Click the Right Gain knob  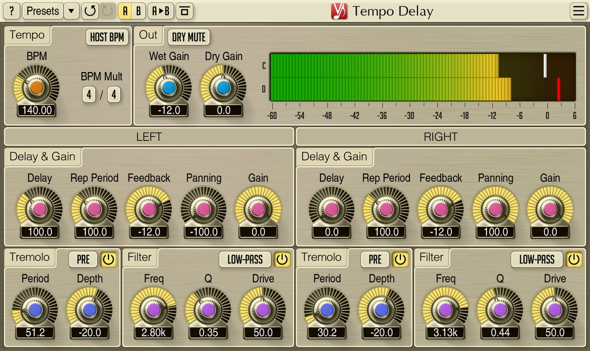(x=550, y=209)
